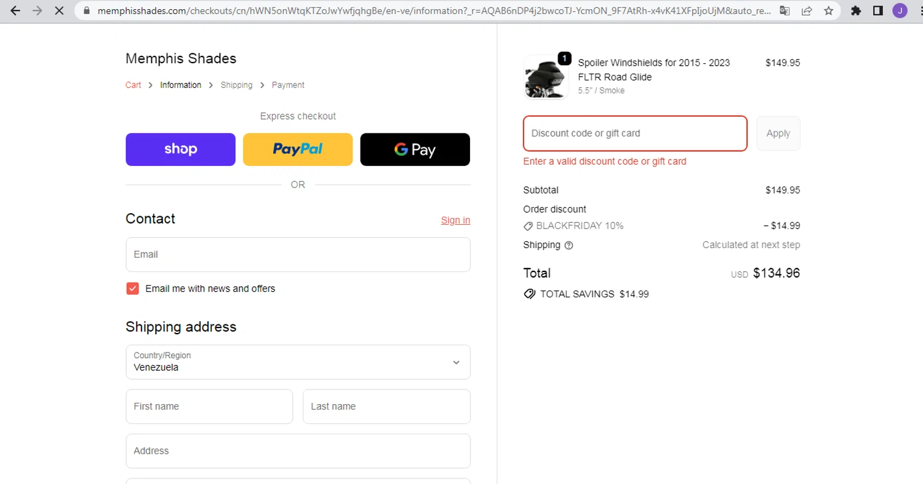This screenshot has width=923, height=484.
Task: Open the translate page icon
Action: [785, 10]
